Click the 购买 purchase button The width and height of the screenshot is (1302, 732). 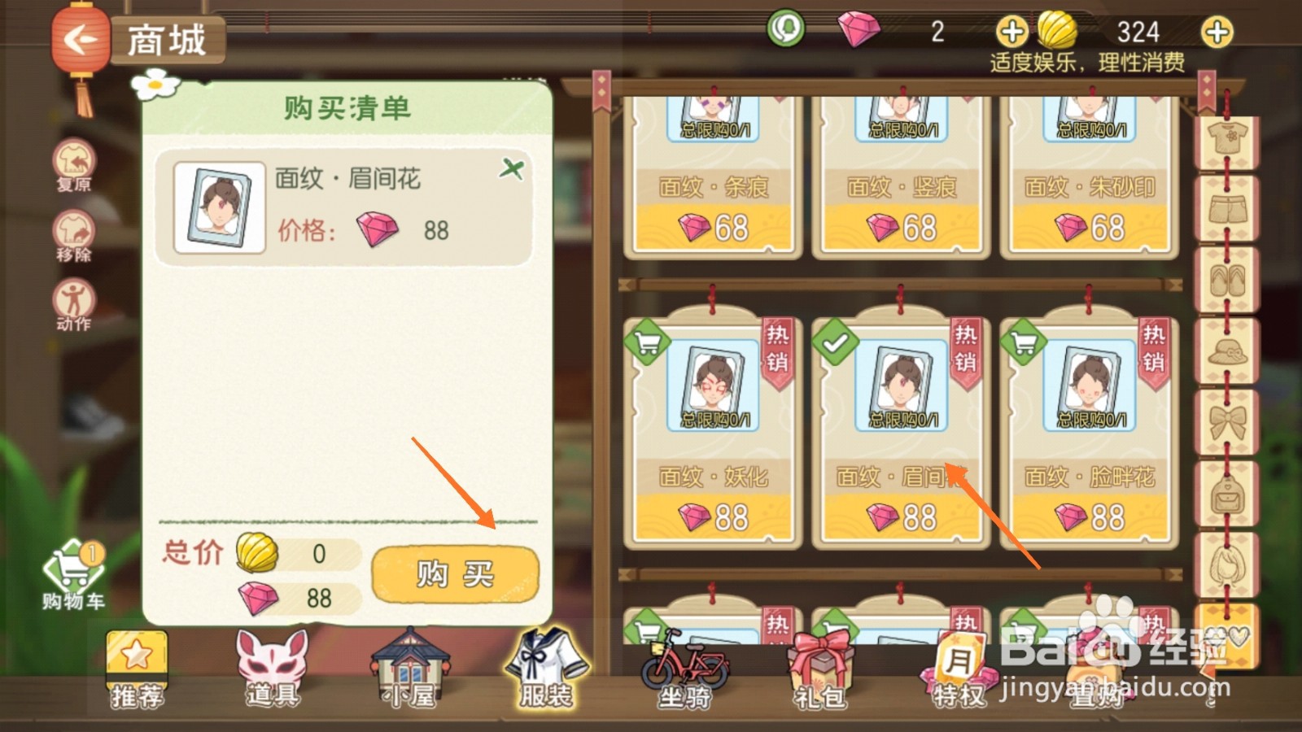coord(456,574)
